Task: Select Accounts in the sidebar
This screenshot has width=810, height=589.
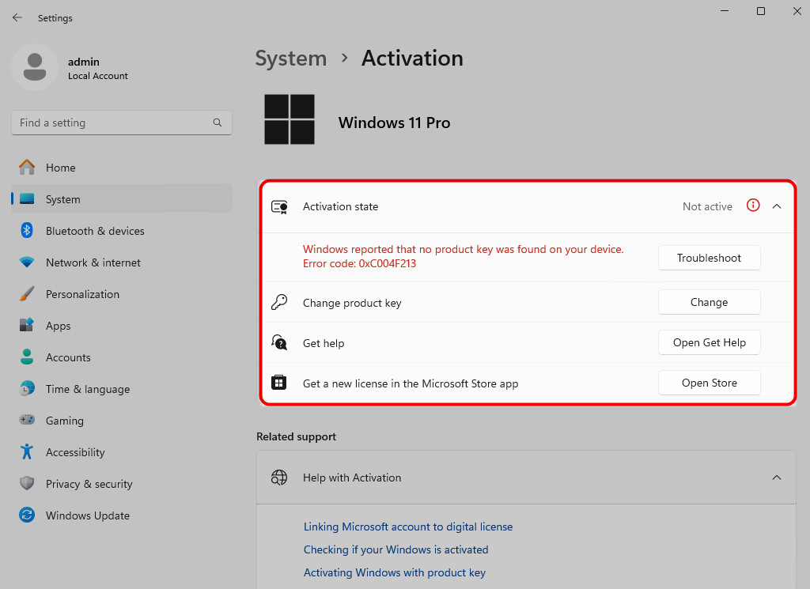Action: tap(68, 357)
